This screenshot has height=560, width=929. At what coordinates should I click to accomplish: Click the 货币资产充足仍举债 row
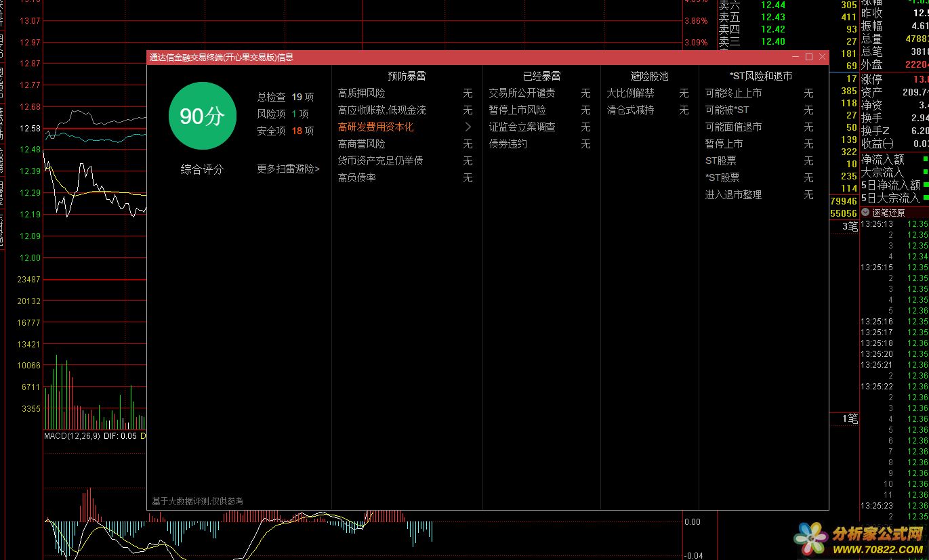[405, 160]
